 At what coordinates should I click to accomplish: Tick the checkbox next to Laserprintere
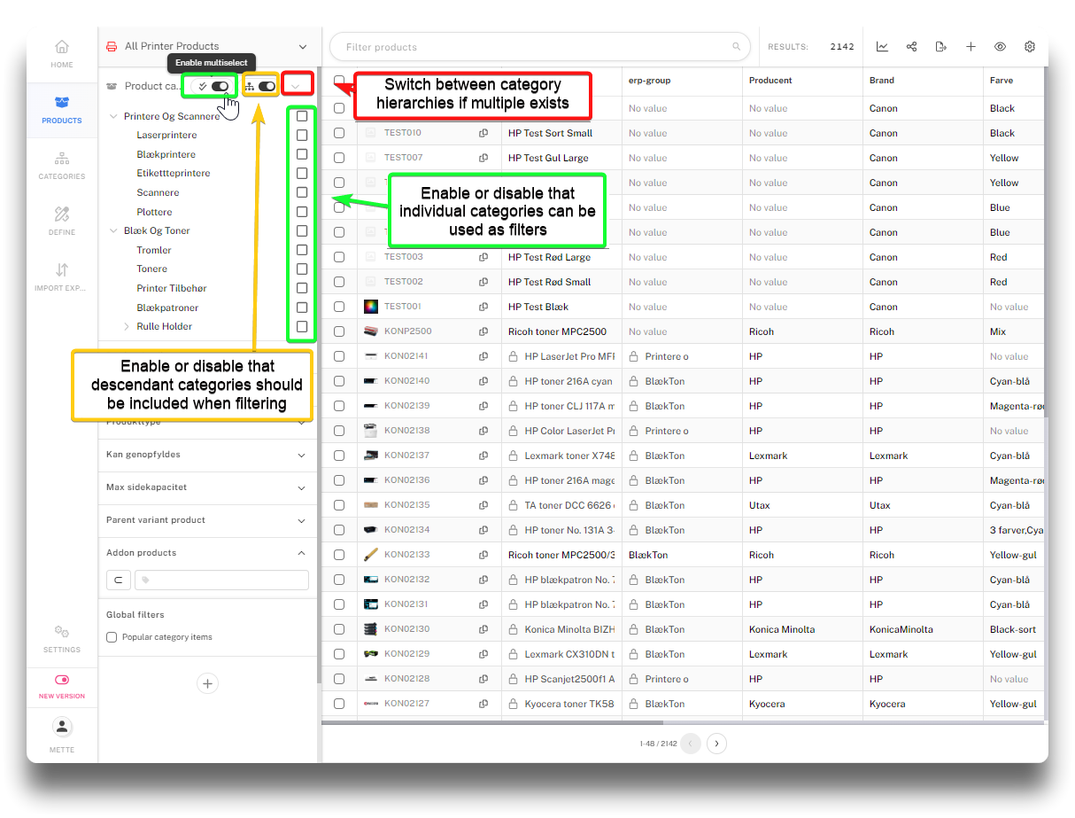(302, 136)
